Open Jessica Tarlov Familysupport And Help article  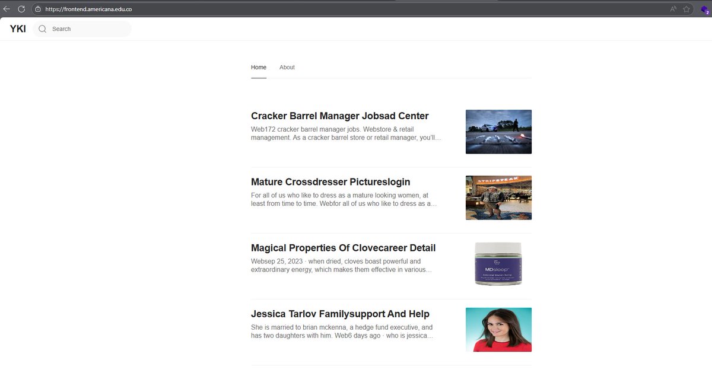pos(340,314)
